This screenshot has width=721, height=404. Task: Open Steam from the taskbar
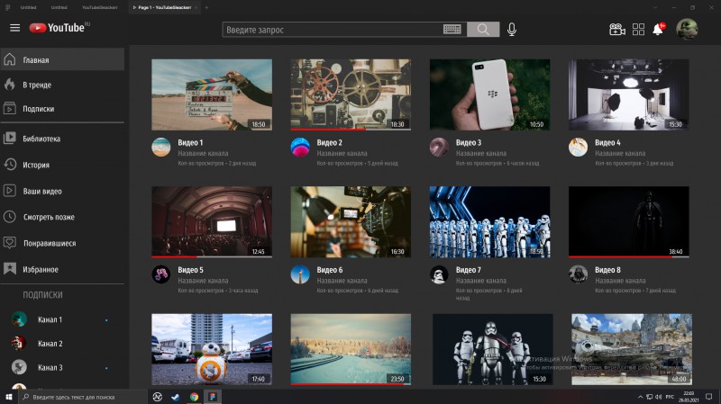pyautogui.click(x=176, y=397)
